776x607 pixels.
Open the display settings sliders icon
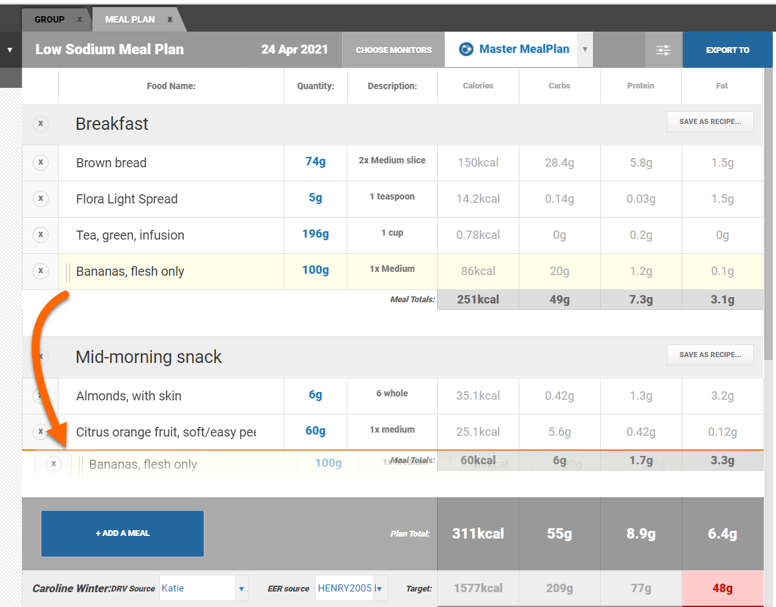[663, 50]
